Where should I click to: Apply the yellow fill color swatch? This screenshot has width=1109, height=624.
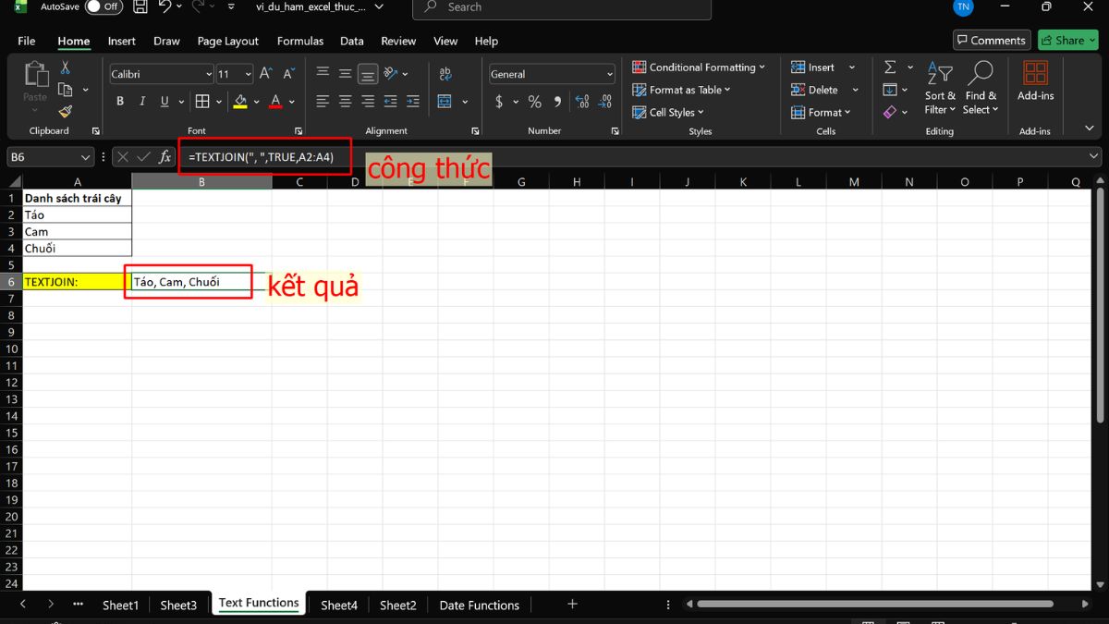[x=240, y=102]
